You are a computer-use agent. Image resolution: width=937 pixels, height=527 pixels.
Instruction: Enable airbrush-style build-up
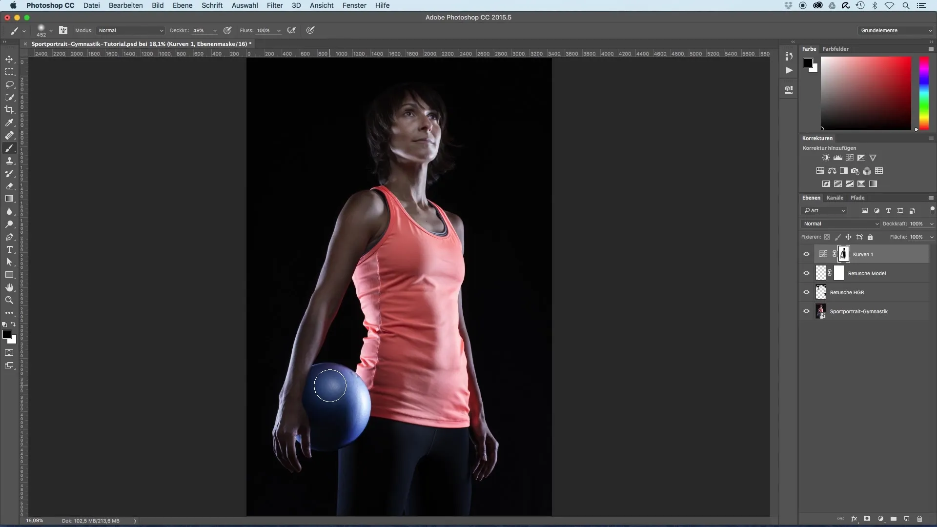tap(291, 30)
